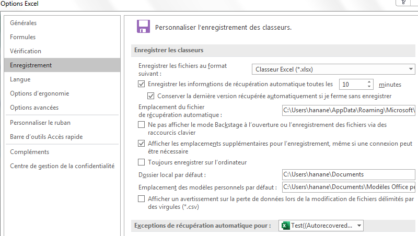Open Centre de gestion de la confidentialité
The image size is (418, 236).
(x=62, y=166)
